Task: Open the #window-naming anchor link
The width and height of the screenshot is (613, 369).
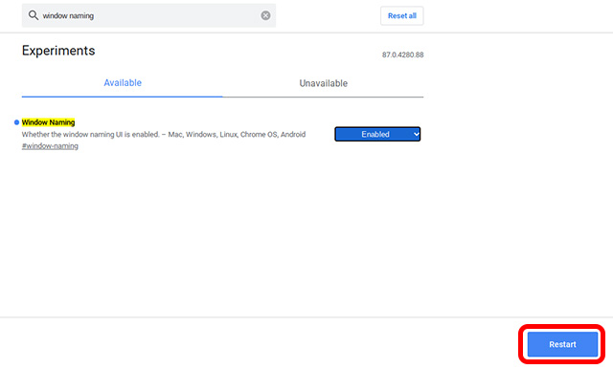Action: (50, 146)
